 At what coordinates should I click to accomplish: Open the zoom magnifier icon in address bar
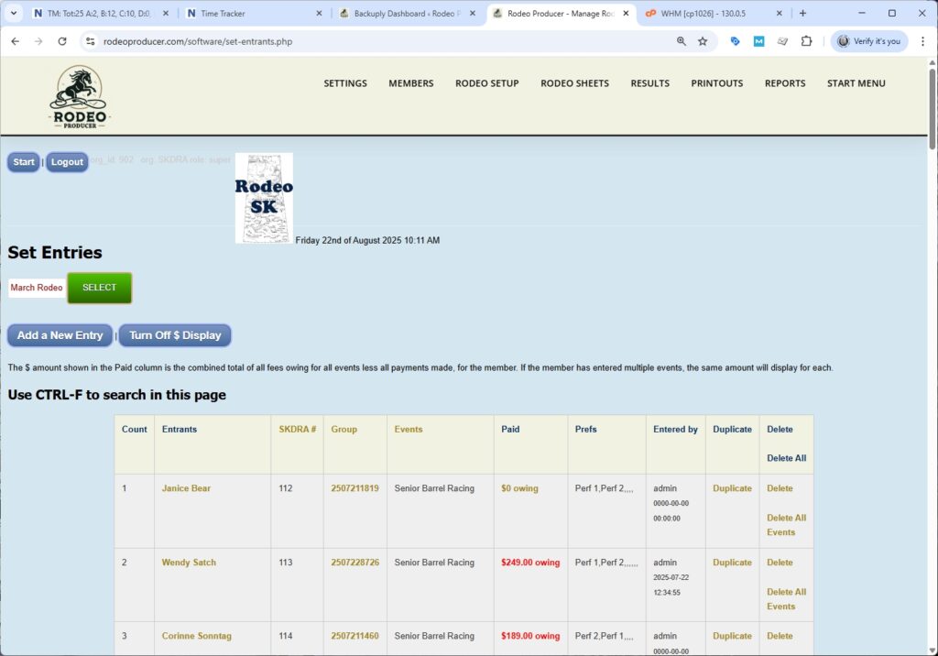point(681,41)
